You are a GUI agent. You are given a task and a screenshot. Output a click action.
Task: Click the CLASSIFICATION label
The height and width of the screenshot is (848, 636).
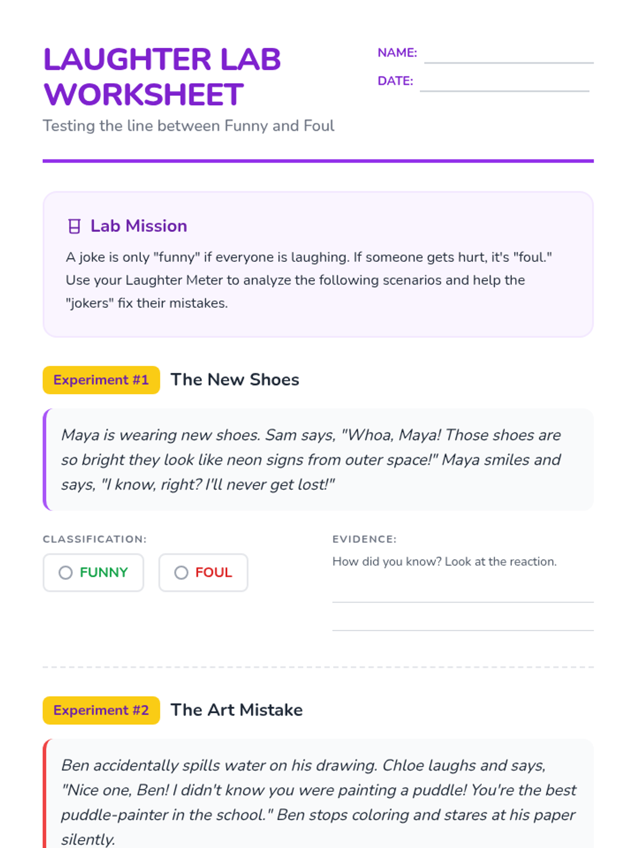[94, 539]
